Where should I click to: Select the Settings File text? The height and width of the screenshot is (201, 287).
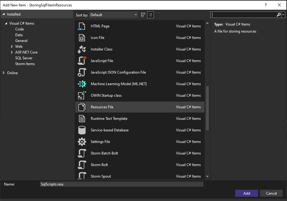(100, 142)
